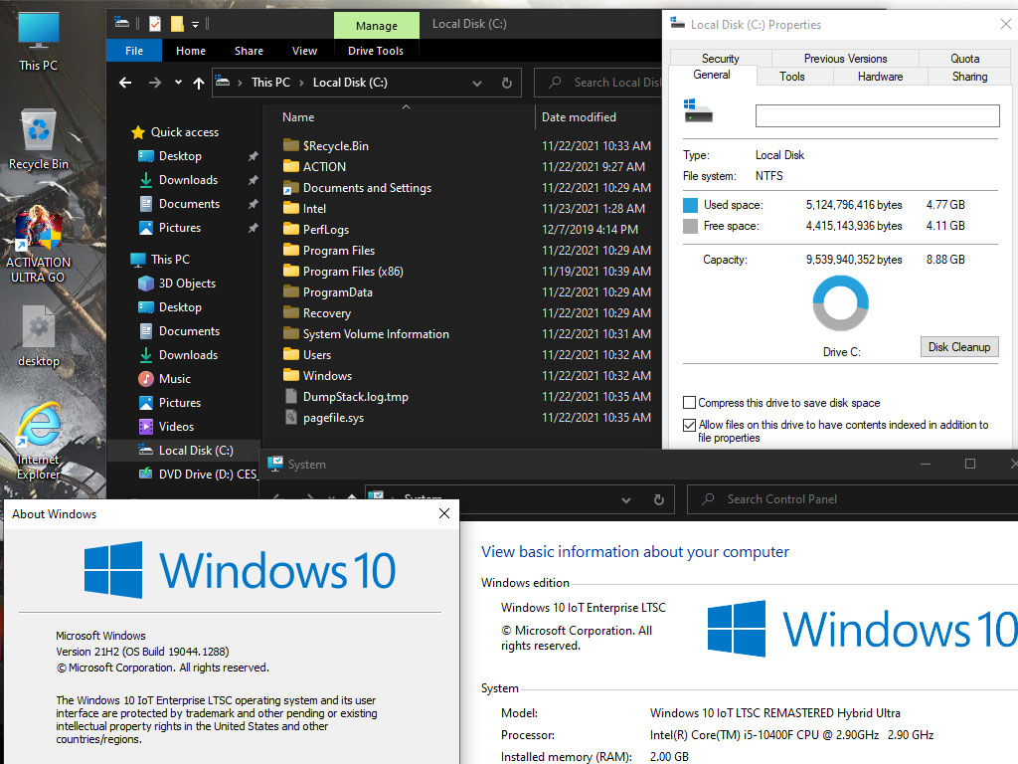Open the Recycle Bin desktop icon
The height and width of the screenshot is (764, 1018).
point(39,139)
